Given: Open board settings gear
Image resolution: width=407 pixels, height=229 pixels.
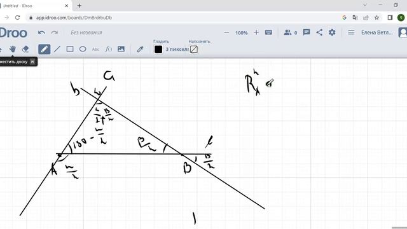Looking at the screenshot, I should pos(332,32).
